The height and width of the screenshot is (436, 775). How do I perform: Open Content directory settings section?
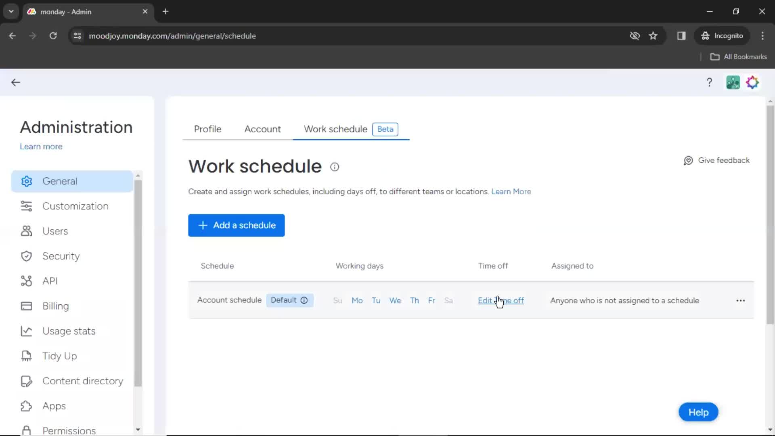(82, 381)
